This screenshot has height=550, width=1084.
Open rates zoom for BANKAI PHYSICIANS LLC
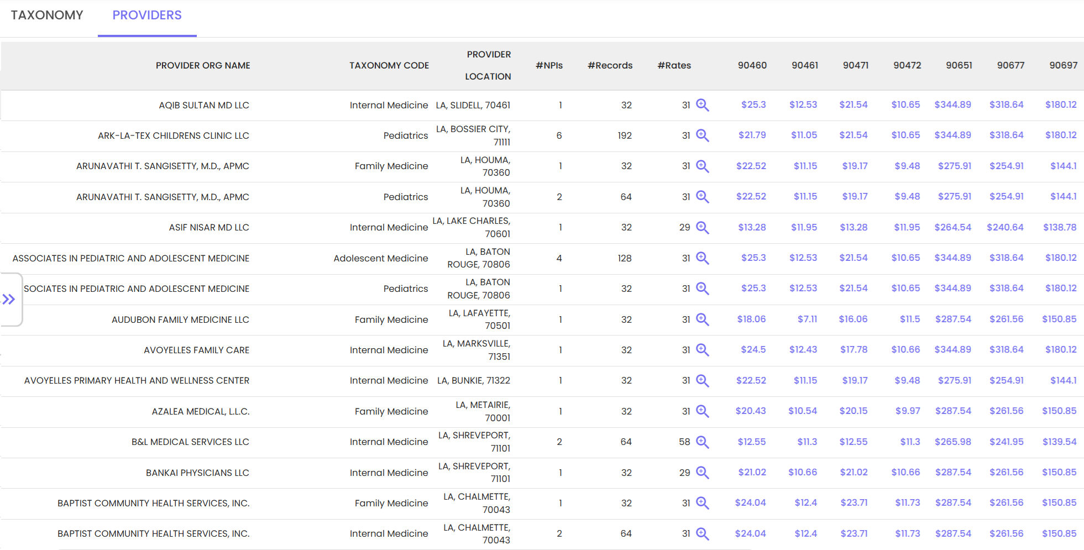[x=702, y=473]
